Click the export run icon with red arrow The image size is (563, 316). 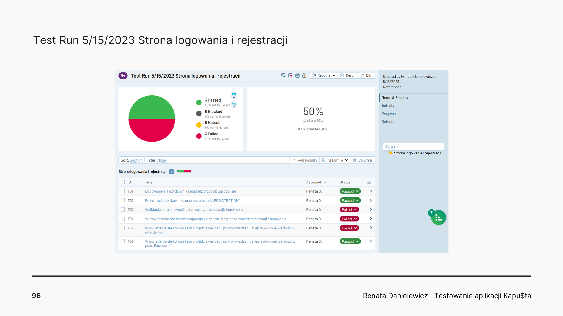pos(290,75)
